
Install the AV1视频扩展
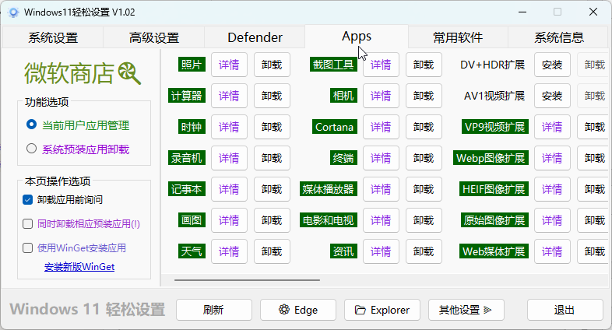[x=552, y=96]
